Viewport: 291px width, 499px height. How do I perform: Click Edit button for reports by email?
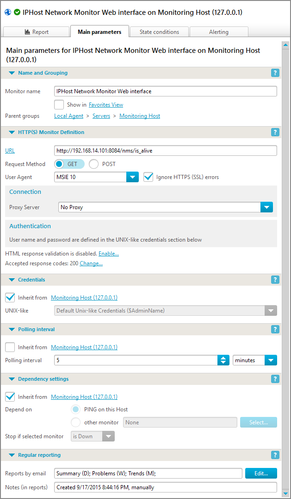click(261, 473)
